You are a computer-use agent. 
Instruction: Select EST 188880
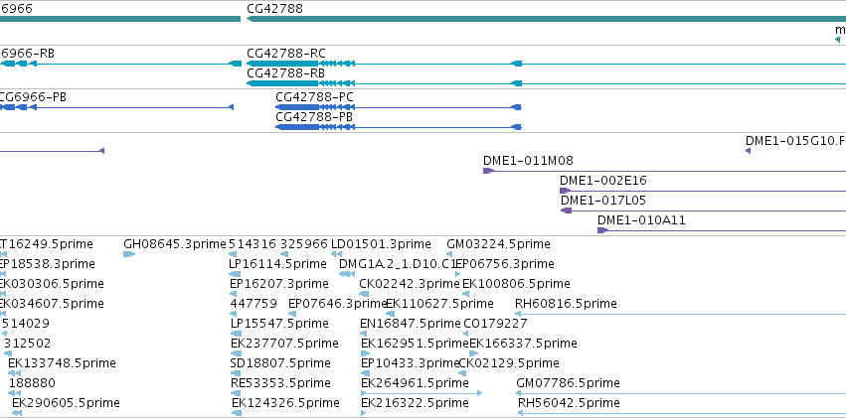(32, 383)
